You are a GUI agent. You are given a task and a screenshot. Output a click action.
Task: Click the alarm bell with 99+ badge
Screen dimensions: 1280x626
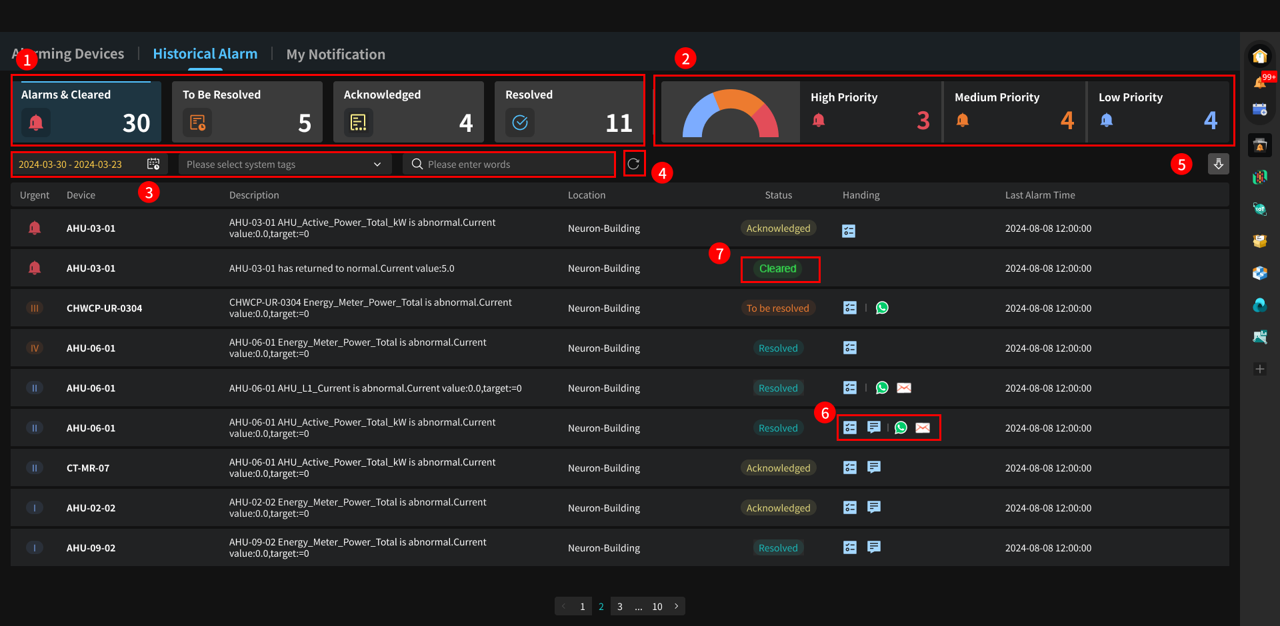1259,83
